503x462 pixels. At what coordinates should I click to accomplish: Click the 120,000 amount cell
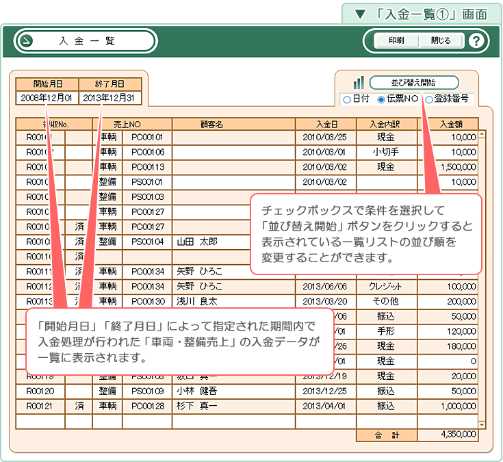click(x=448, y=331)
